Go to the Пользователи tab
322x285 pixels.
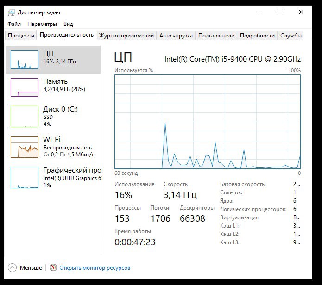(216, 36)
